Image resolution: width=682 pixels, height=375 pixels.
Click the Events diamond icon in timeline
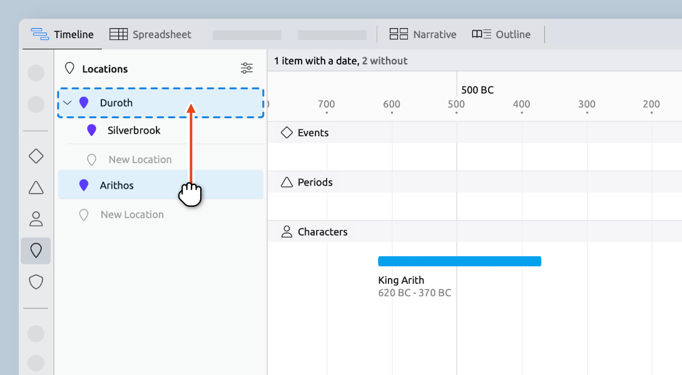pos(287,132)
